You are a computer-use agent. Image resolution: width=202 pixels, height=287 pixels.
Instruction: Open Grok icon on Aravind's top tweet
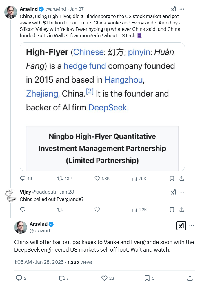[173, 9]
